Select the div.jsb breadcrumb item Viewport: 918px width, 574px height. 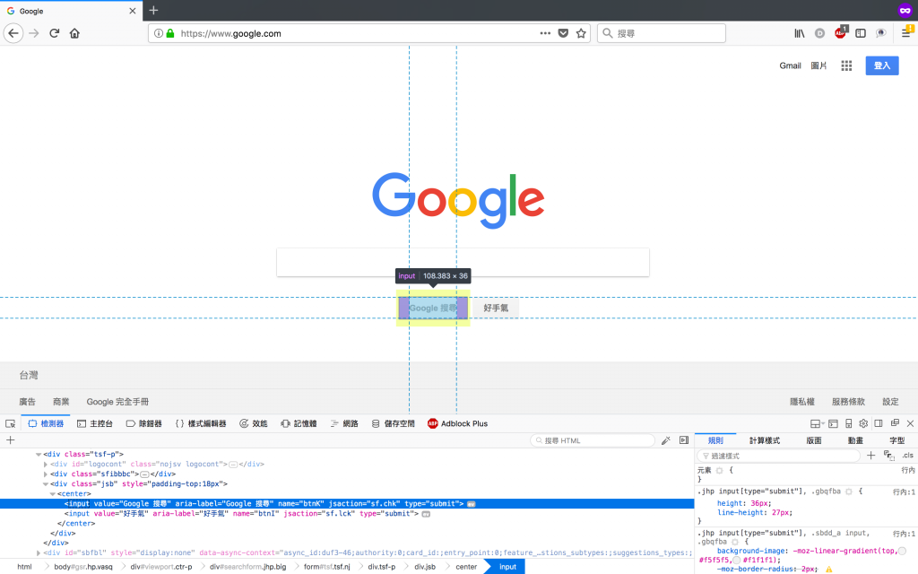click(425, 567)
